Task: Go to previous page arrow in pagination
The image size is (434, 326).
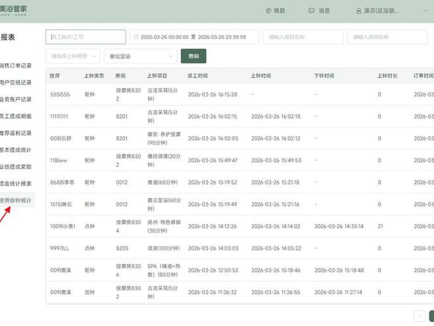Action: 419,316
